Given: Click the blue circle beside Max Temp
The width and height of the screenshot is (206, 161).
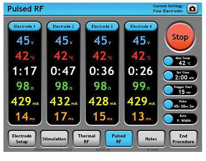Looking at the screenshot, I should point(168,61).
